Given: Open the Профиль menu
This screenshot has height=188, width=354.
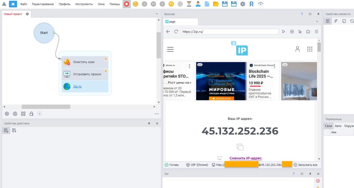Looking at the screenshot, I should pos(64,4).
